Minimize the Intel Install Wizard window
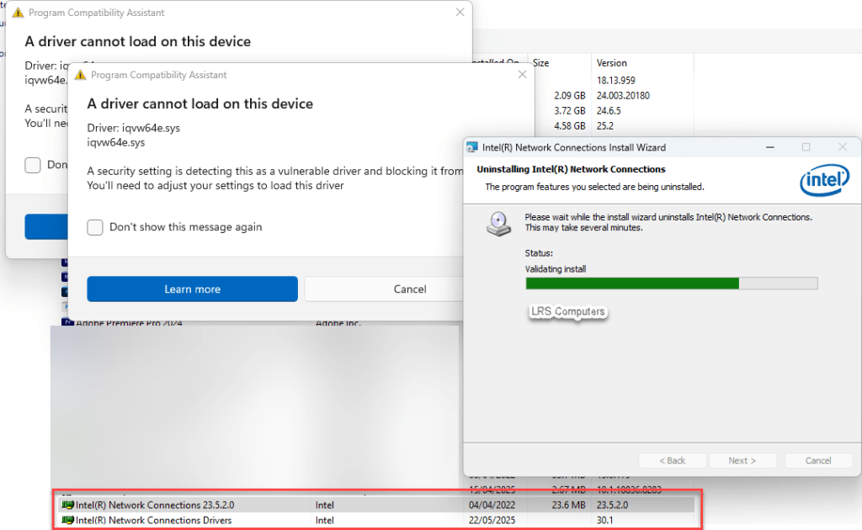Viewport: 862px width, 530px height. tap(769, 147)
